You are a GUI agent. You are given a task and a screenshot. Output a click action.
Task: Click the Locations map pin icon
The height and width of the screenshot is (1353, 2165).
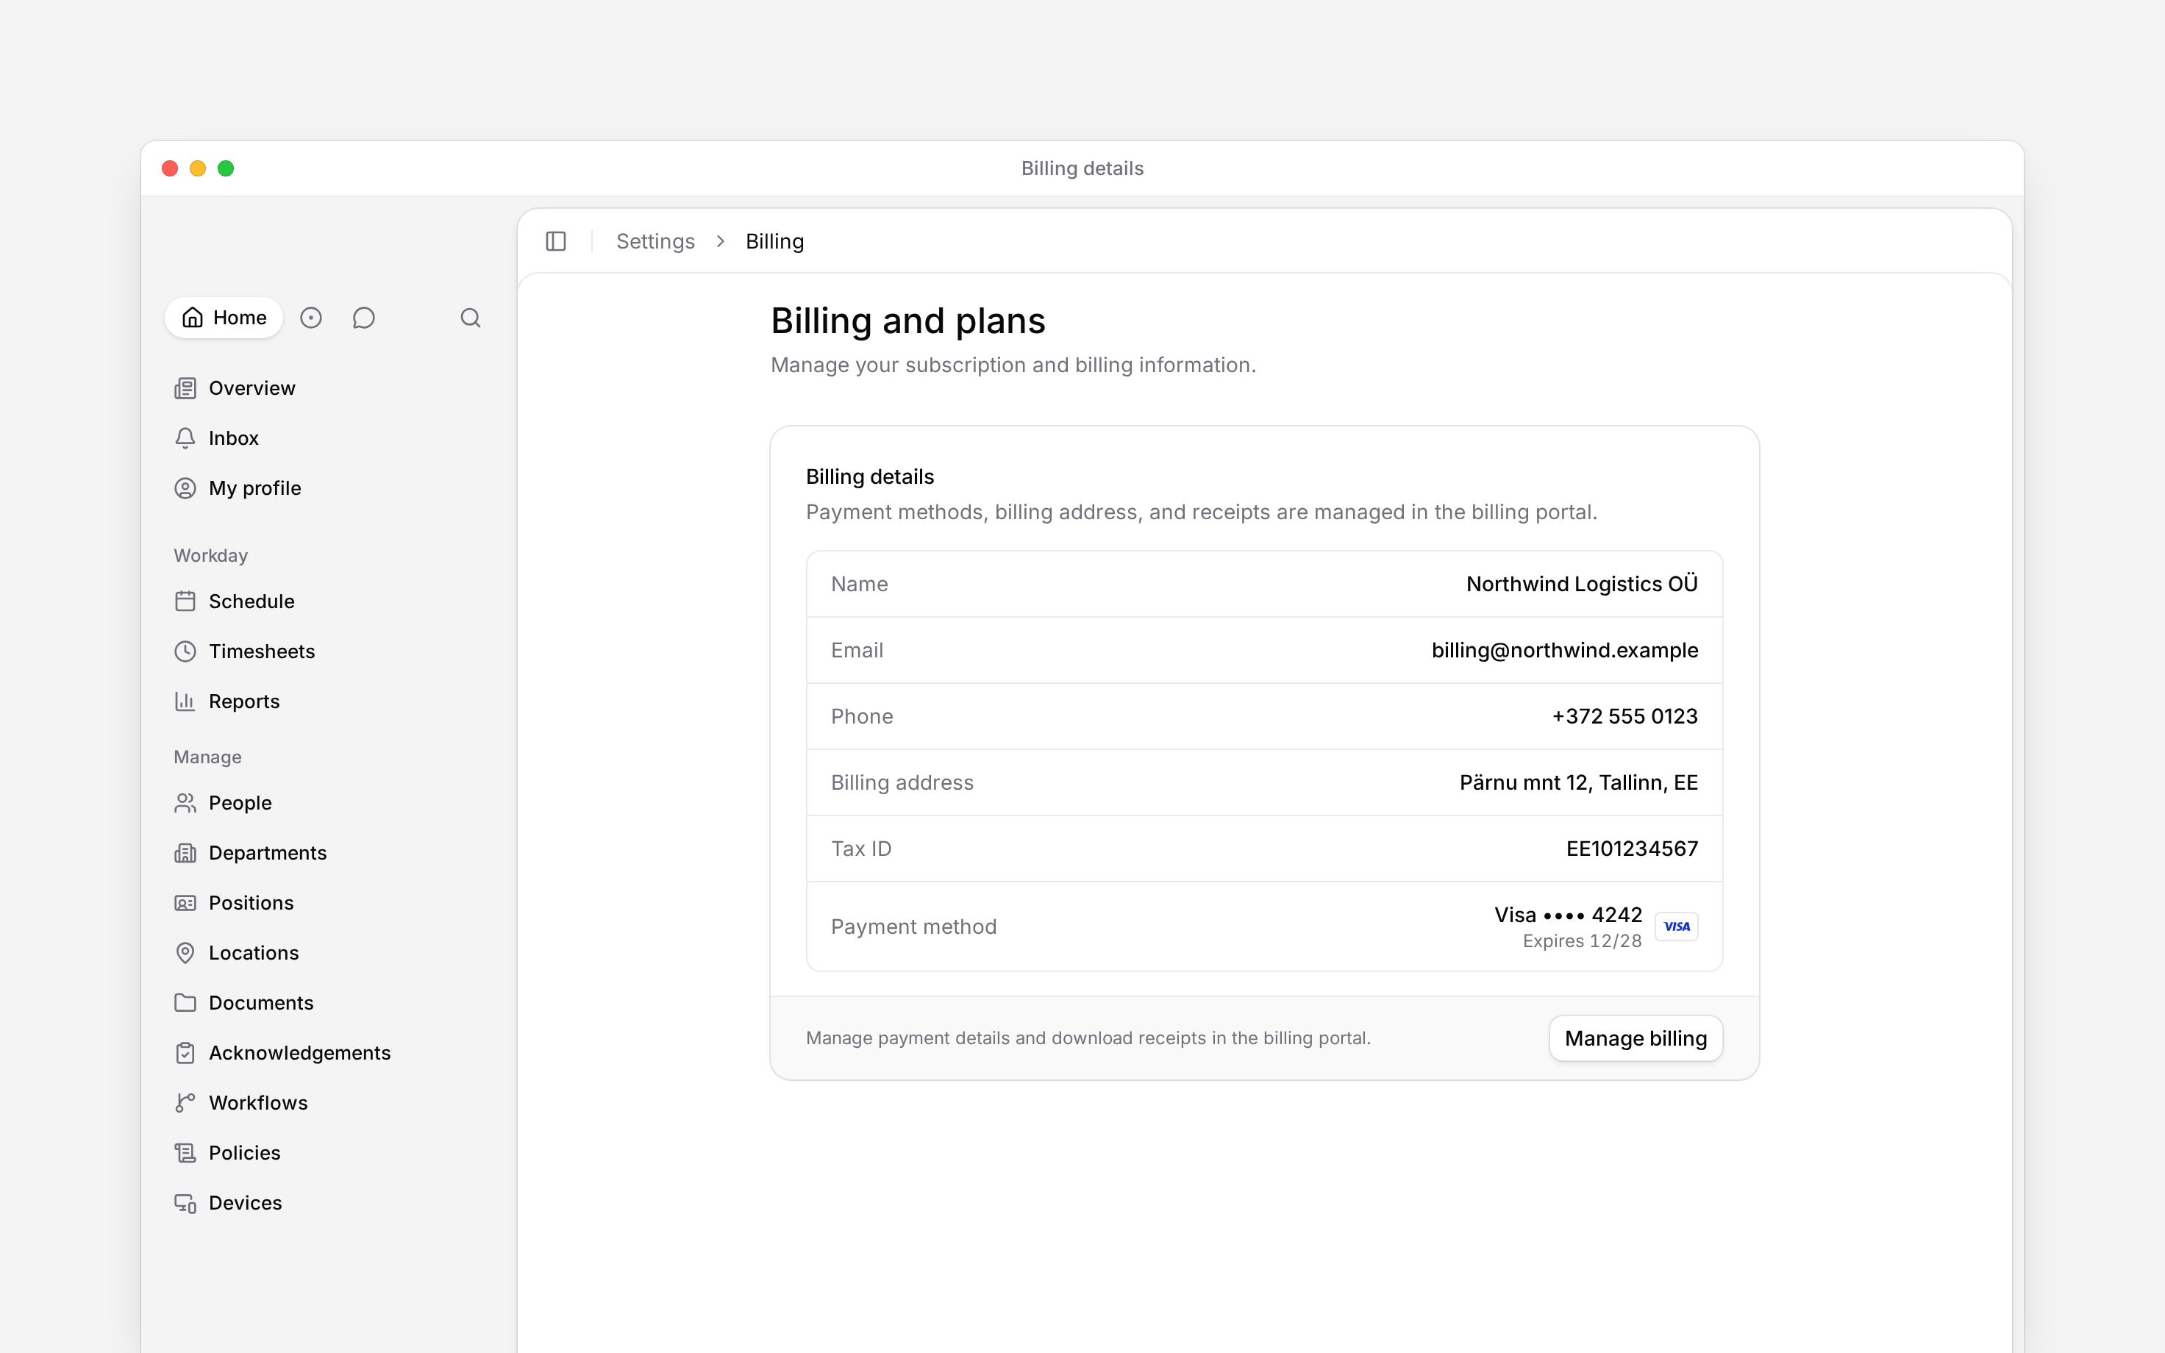click(185, 953)
